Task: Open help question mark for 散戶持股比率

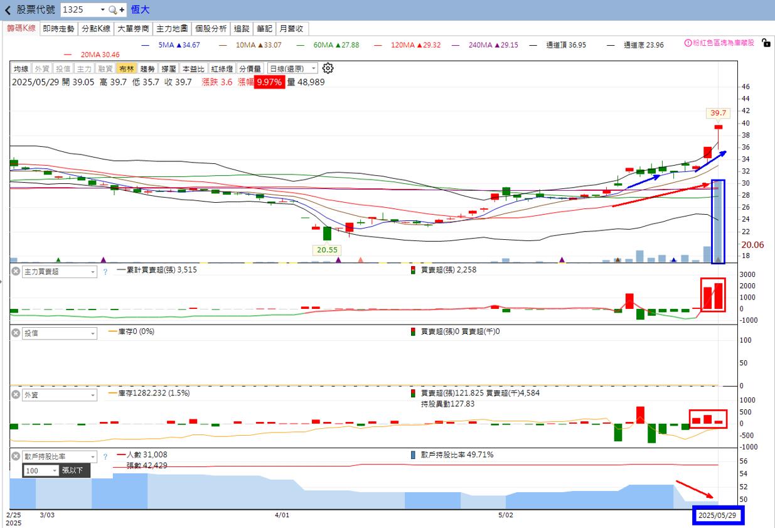Action: [x=105, y=456]
